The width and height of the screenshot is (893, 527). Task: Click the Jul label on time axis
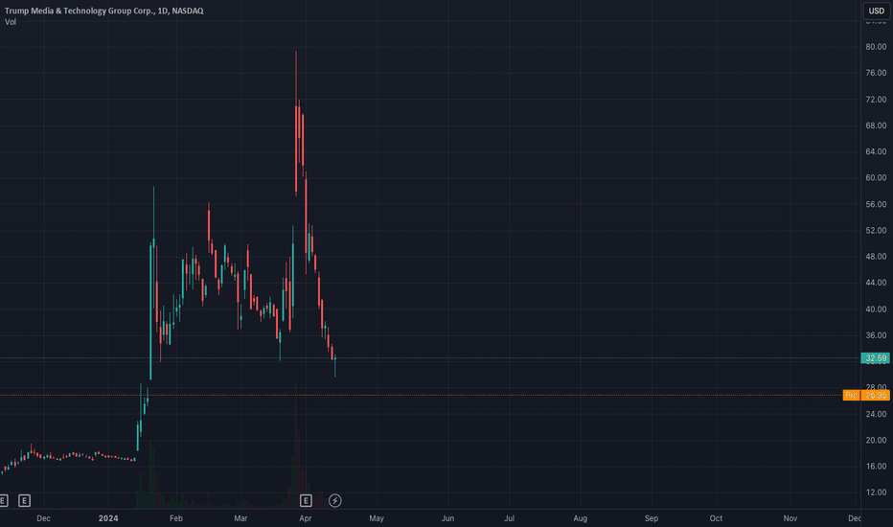[x=509, y=518]
